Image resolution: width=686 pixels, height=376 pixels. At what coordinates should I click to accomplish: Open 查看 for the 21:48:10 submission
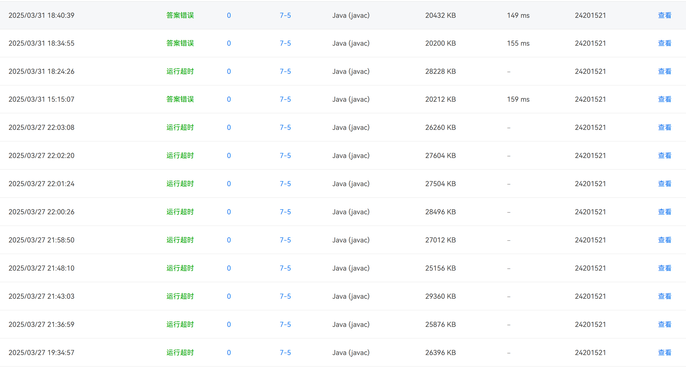click(x=664, y=268)
